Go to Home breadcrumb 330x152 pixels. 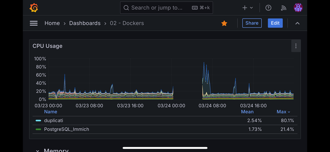click(x=52, y=23)
